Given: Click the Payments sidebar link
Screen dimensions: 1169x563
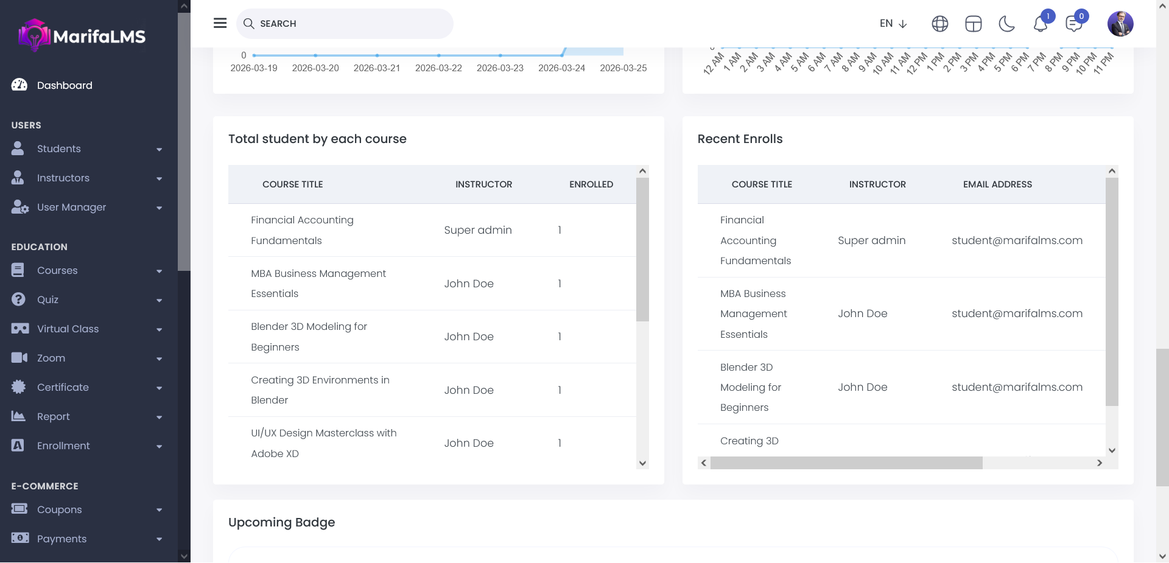Looking at the screenshot, I should [x=61, y=539].
